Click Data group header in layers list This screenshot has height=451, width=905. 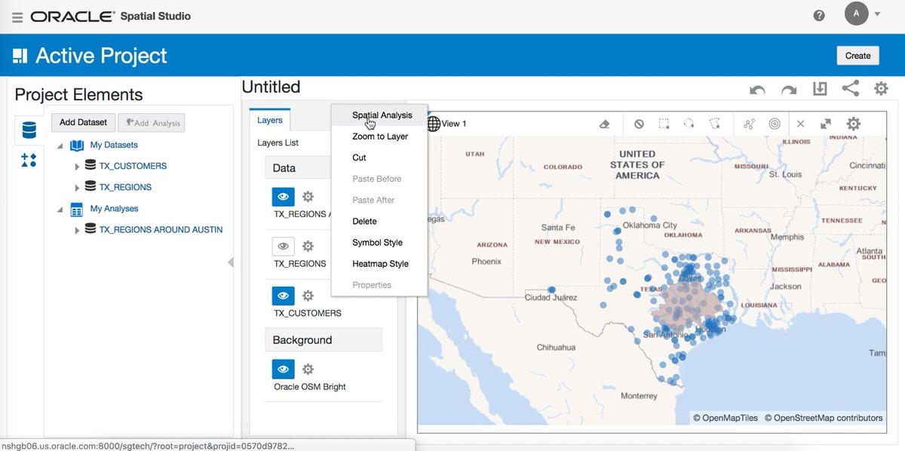(299, 167)
